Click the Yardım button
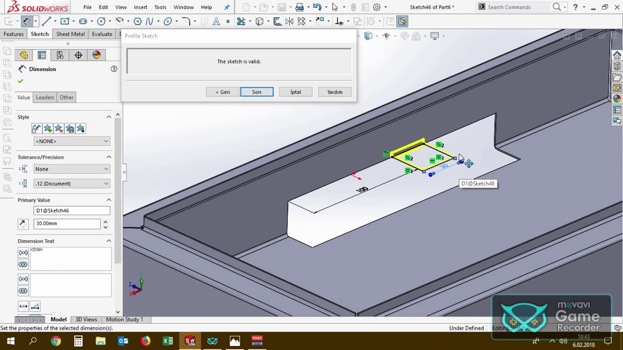 tap(335, 92)
